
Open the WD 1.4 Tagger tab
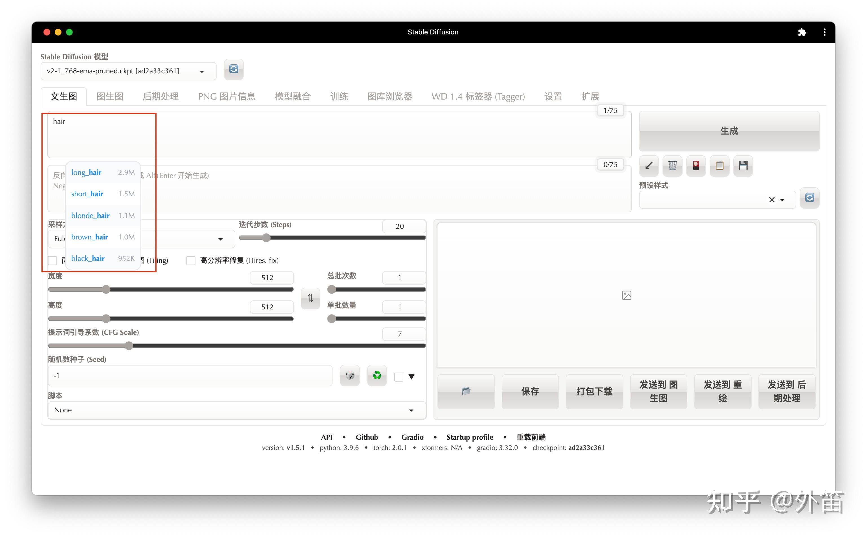(478, 97)
